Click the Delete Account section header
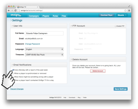 click(x=98, y=59)
